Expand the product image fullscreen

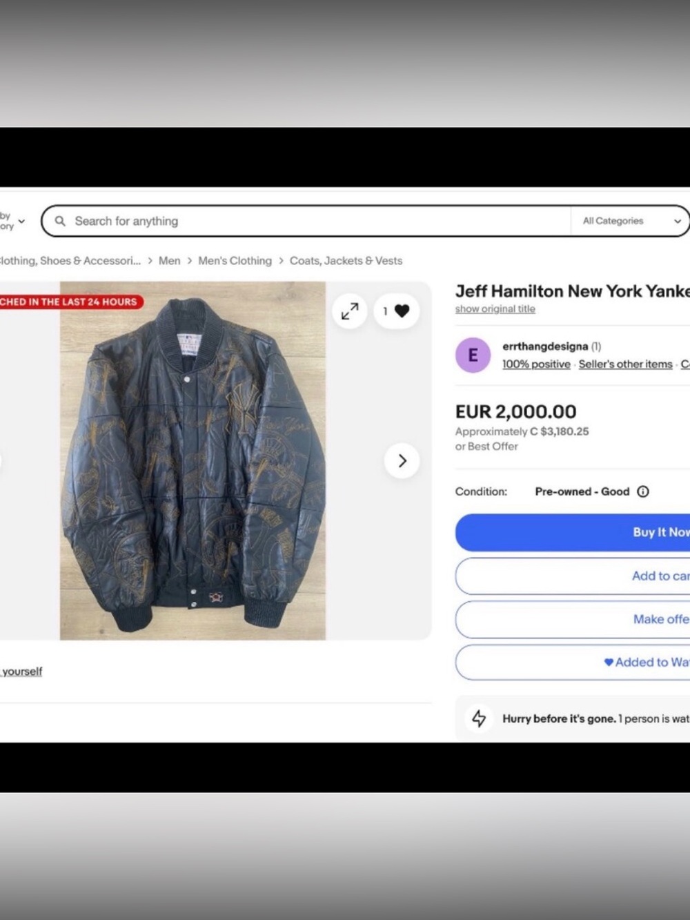pyautogui.click(x=350, y=311)
